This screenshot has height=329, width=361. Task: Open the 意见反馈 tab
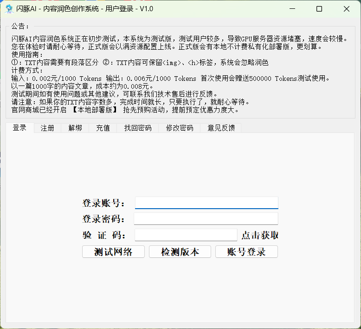coord(221,128)
